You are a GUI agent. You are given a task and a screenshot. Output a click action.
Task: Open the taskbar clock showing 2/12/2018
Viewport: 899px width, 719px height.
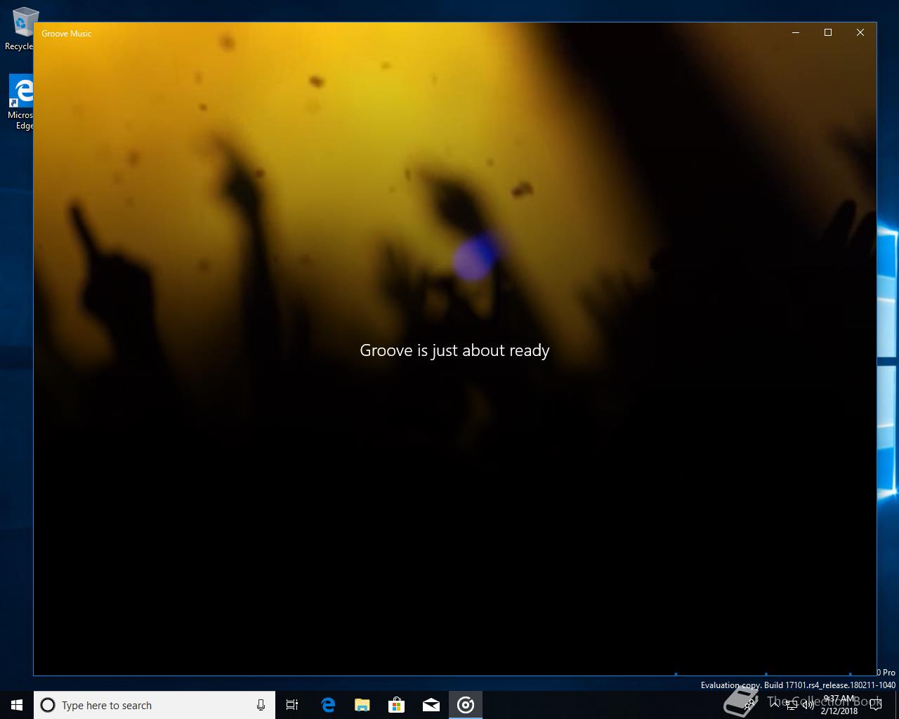(839, 705)
